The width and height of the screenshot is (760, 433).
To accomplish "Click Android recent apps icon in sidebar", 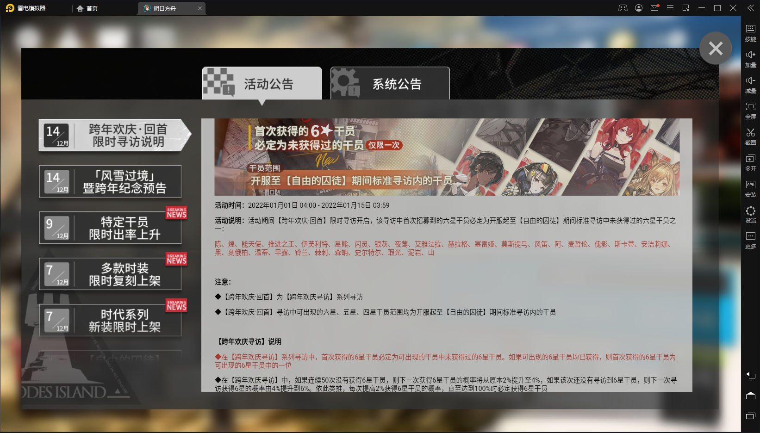I will 751,416.
